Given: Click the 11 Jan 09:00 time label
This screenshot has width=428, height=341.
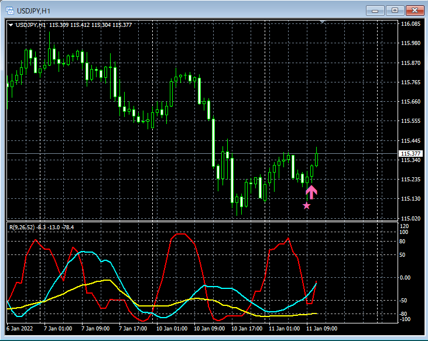Looking at the screenshot, I should [322, 329].
